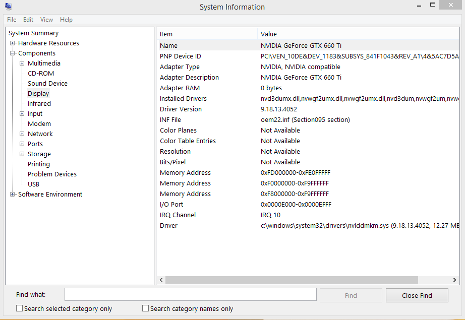465x320 pixels.
Task: Select the Installed Drivers row
Action: coord(308,98)
